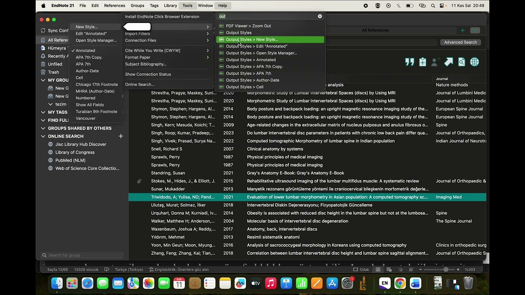Open Safari from the Dock
525x295 pixels.
coord(87,283)
